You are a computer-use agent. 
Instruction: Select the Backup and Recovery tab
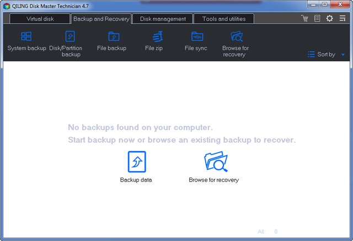101,19
